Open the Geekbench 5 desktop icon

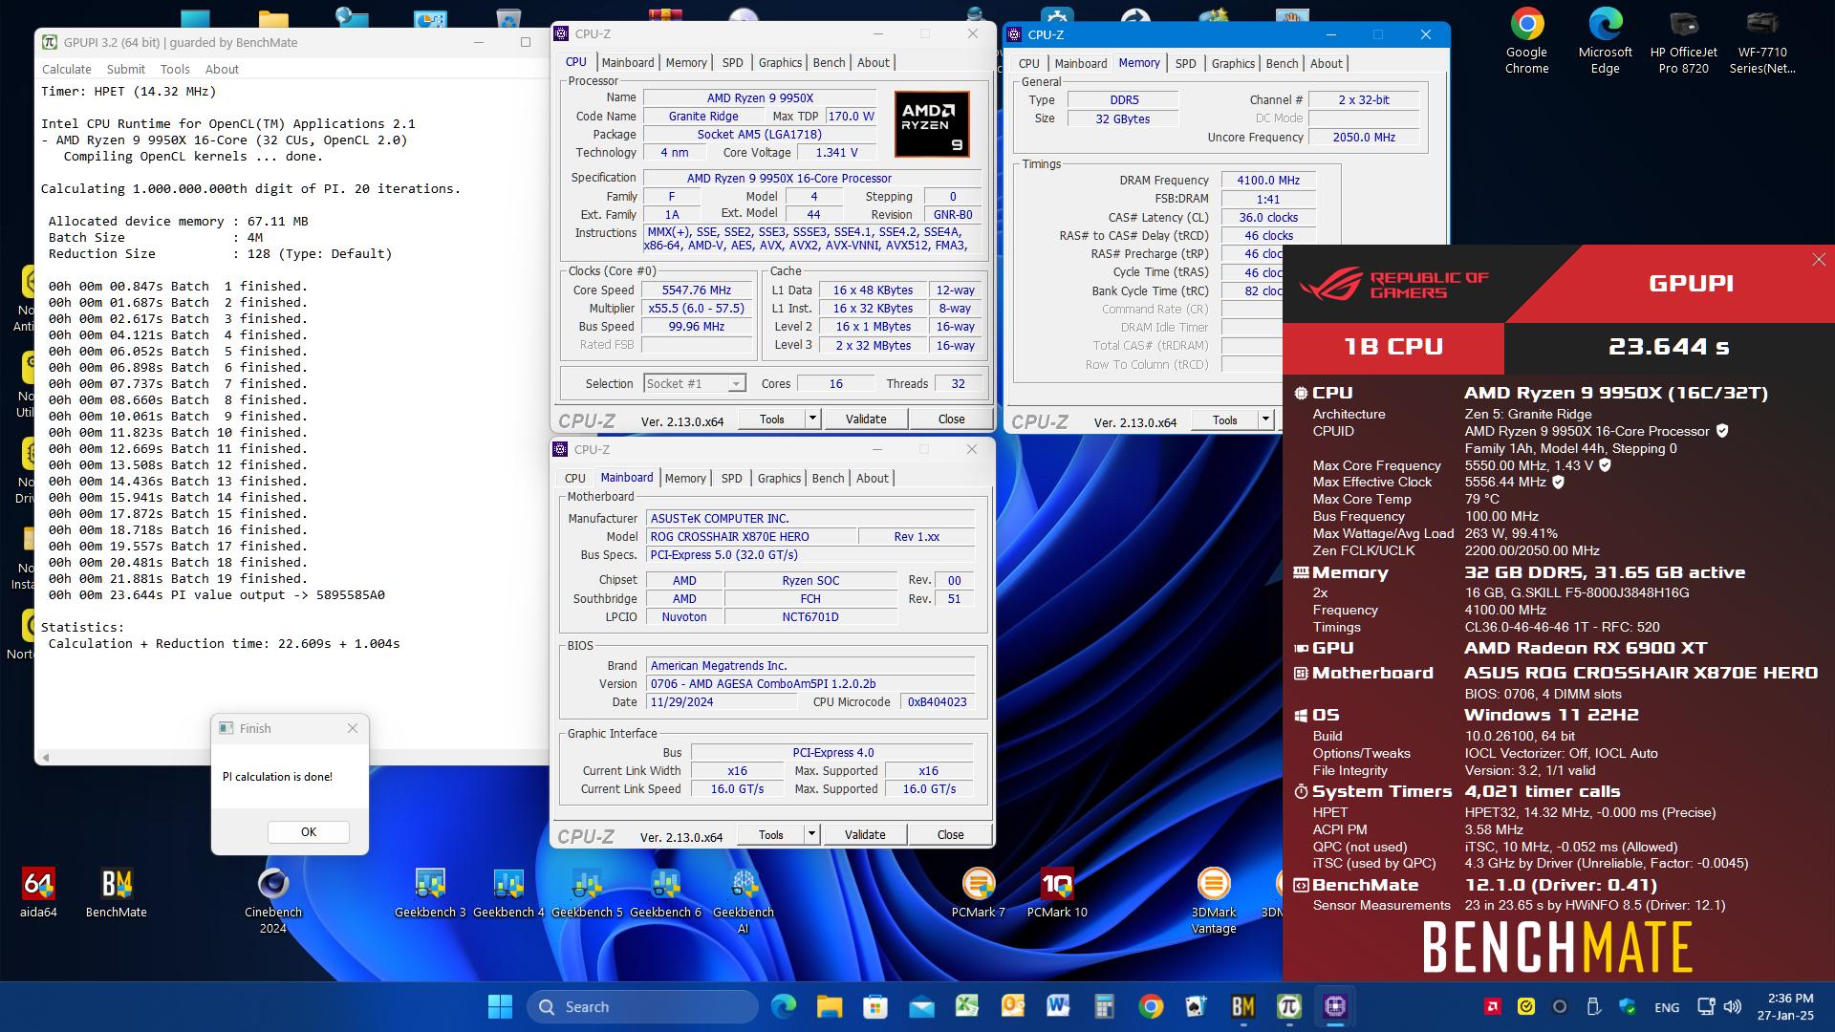pyautogui.click(x=587, y=892)
